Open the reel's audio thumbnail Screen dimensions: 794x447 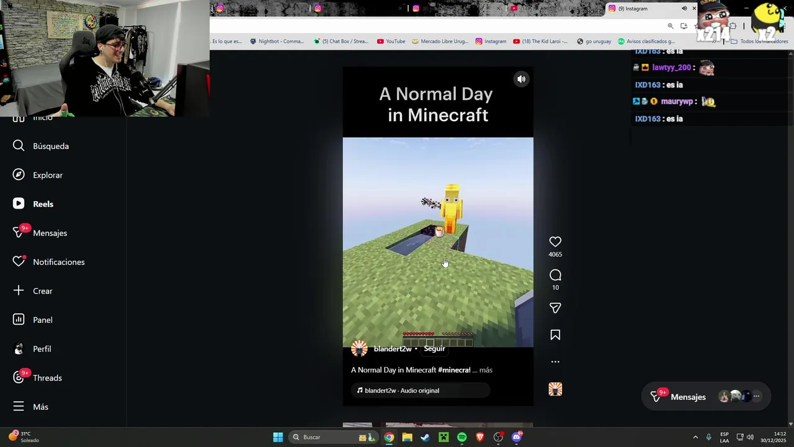point(555,389)
